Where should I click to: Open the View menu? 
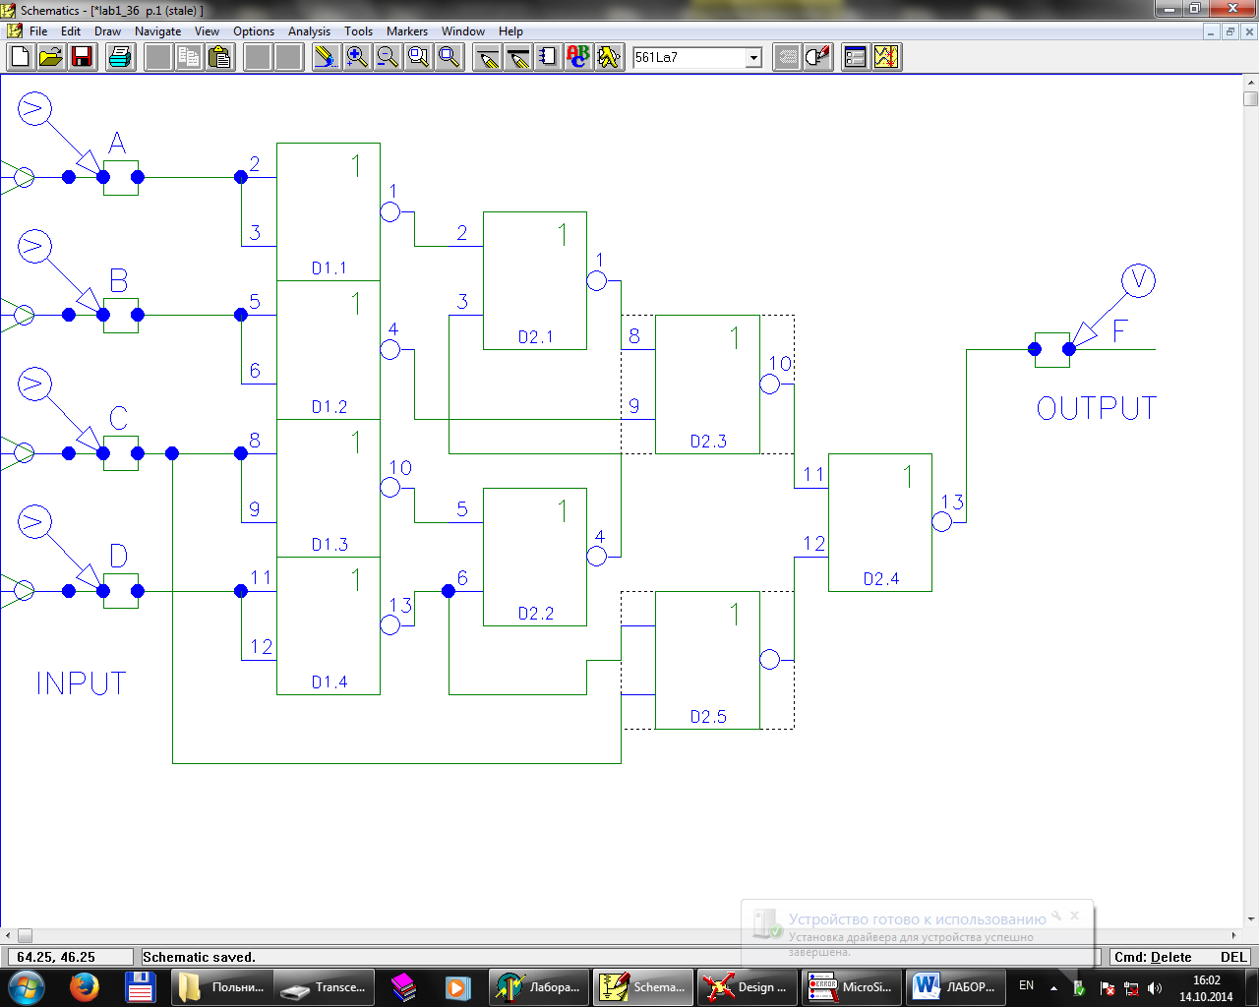pos(207,31)
